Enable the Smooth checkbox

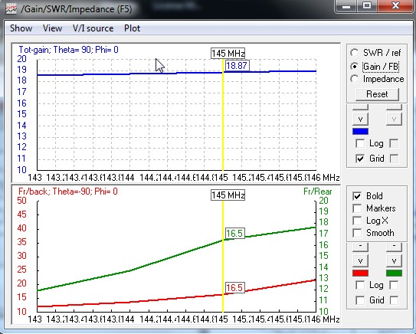click(x=357, y=233)
